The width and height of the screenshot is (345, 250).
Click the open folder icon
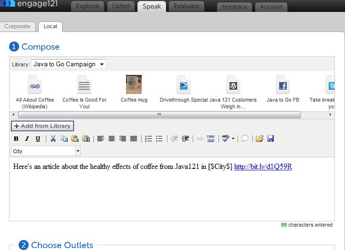point(260,139)
